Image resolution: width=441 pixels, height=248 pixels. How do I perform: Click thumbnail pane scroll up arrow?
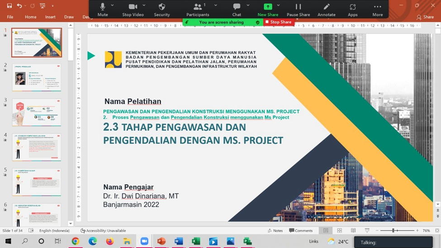click(71, 25)
